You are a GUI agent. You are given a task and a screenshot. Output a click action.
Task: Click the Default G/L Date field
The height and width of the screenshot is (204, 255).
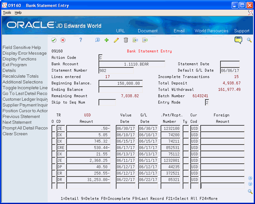click(230, 70)
